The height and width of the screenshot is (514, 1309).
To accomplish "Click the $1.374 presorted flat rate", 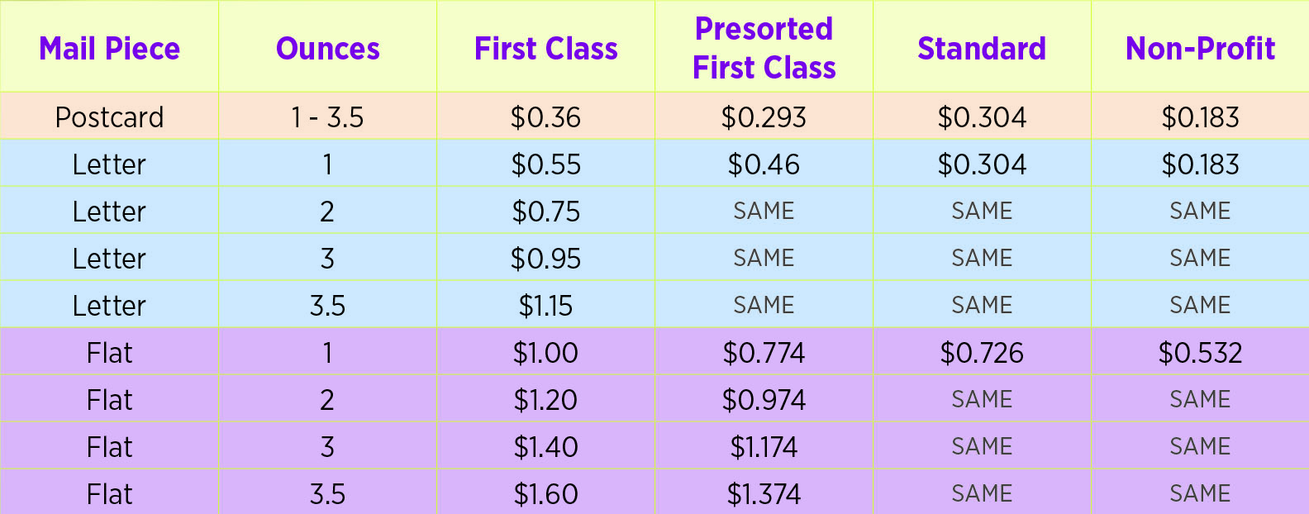I will (764, 494).
